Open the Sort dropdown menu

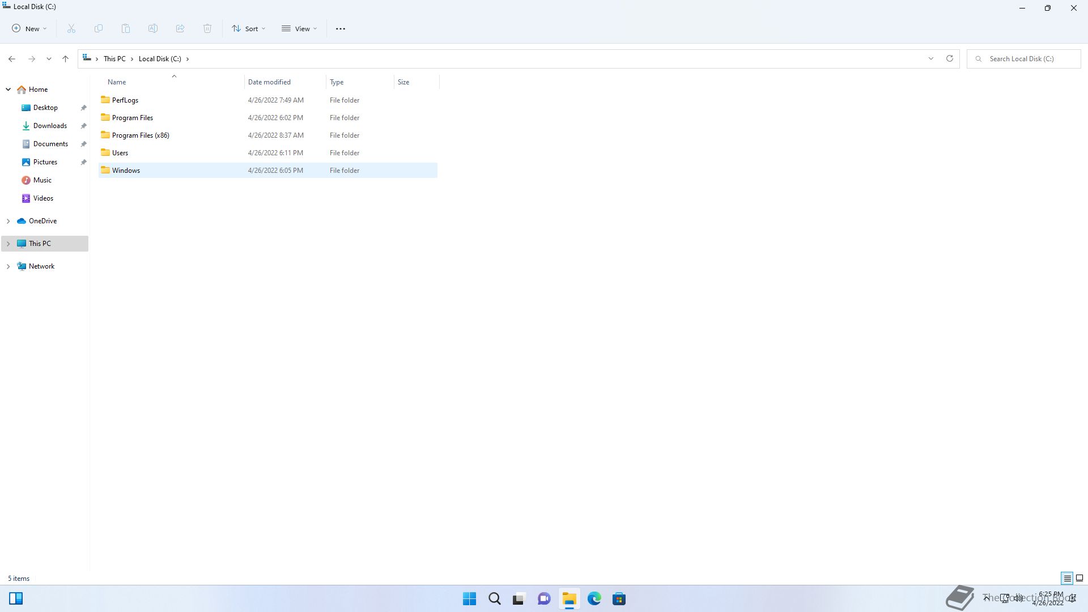[249, 28]
